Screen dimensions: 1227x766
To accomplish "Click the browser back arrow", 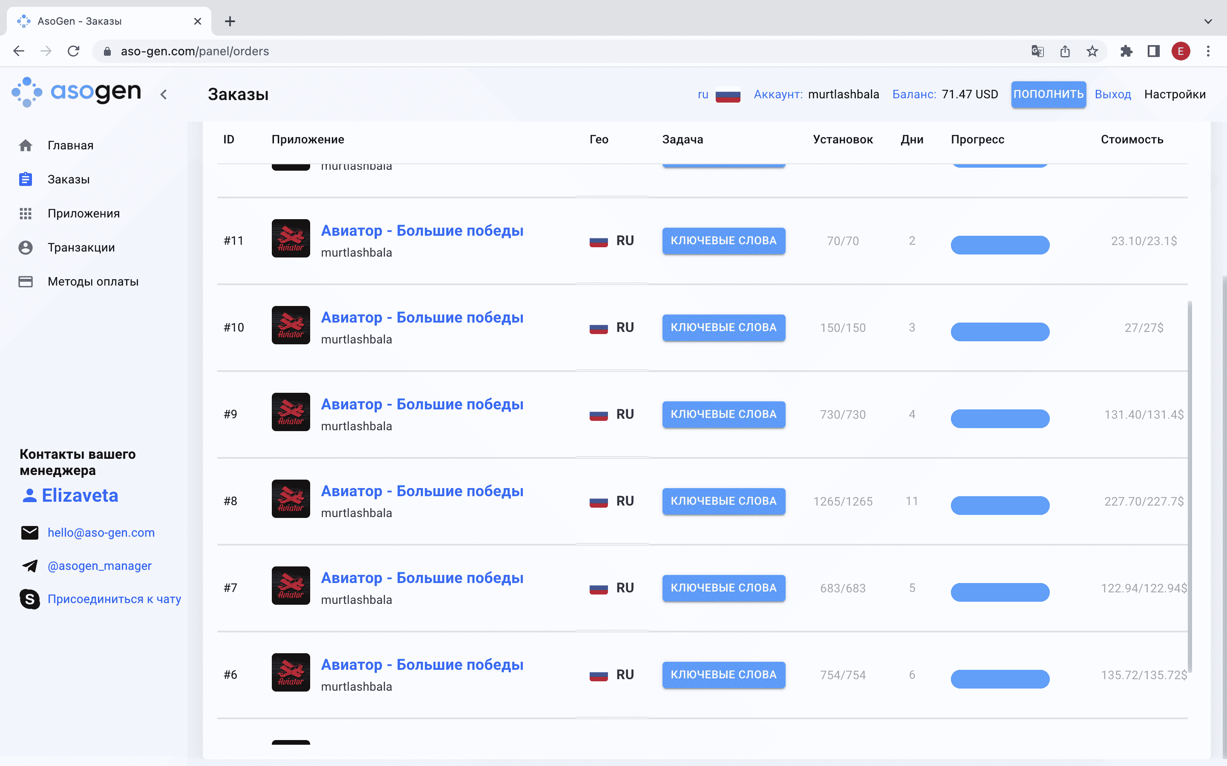I will [19, 51].
